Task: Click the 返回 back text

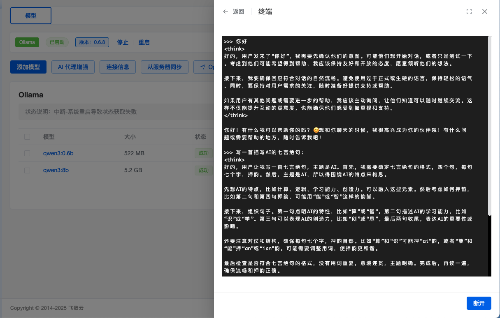Action: (x=238, y=12)
